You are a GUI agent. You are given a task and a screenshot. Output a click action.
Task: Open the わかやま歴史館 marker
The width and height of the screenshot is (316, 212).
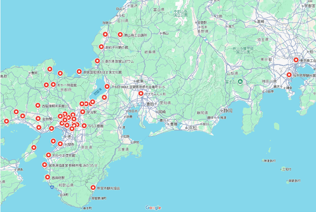48,155
